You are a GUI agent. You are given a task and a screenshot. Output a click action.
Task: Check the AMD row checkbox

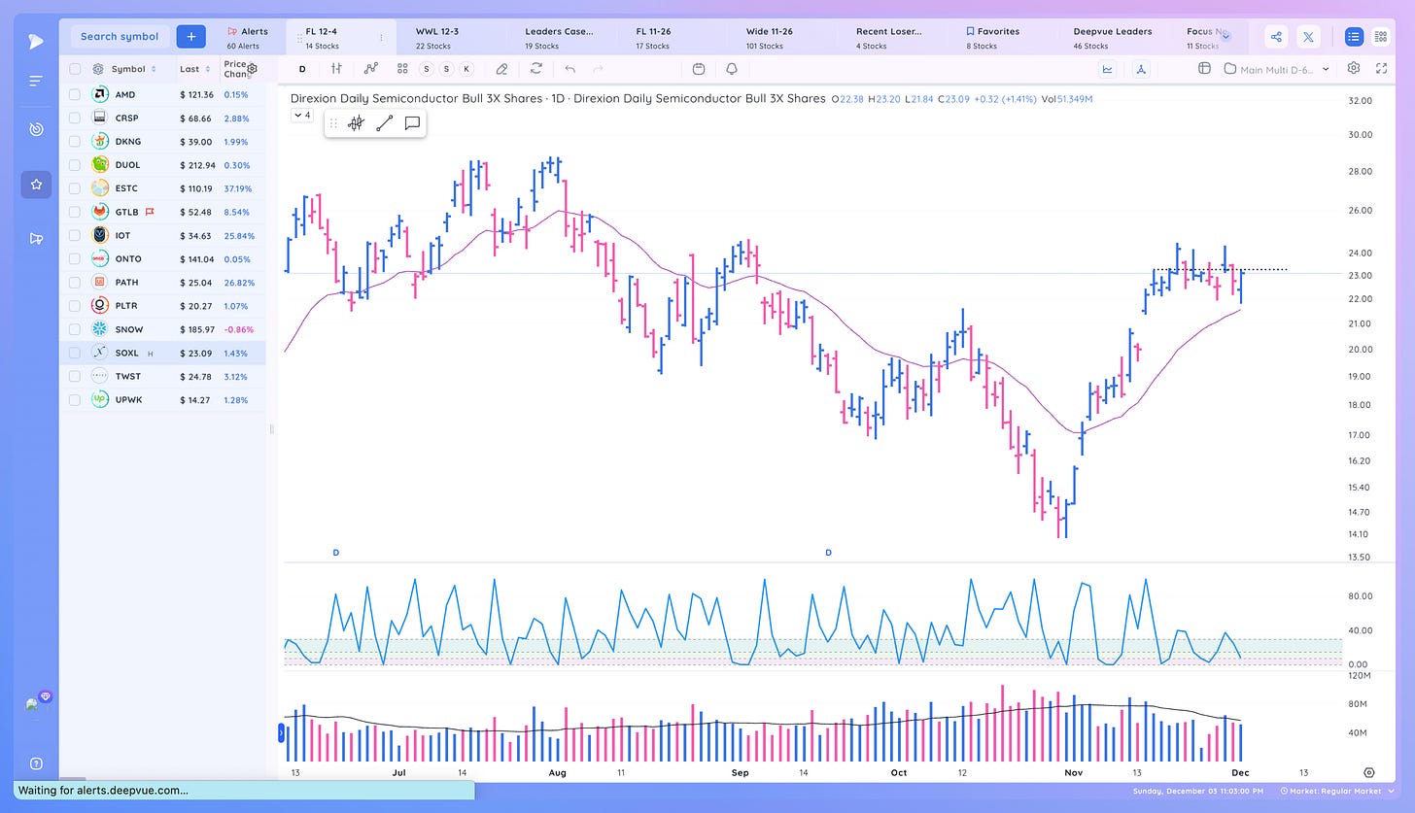75,94
